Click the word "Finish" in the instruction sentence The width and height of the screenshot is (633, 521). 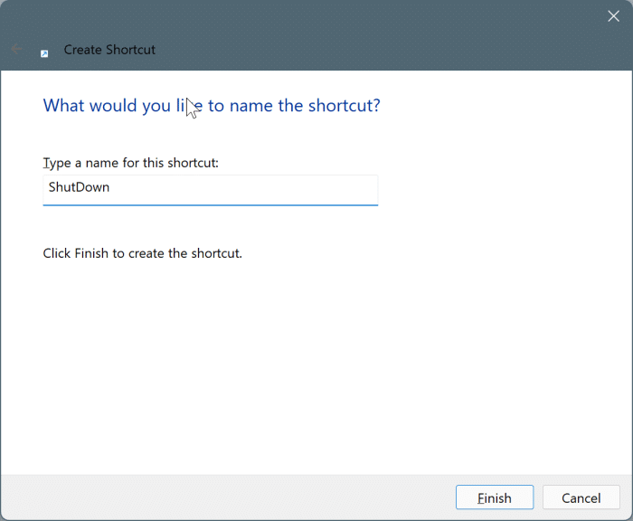pos(92,253)
